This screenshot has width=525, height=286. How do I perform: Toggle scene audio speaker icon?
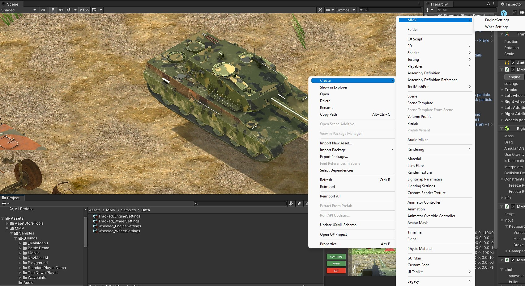[x=61, y=10]
